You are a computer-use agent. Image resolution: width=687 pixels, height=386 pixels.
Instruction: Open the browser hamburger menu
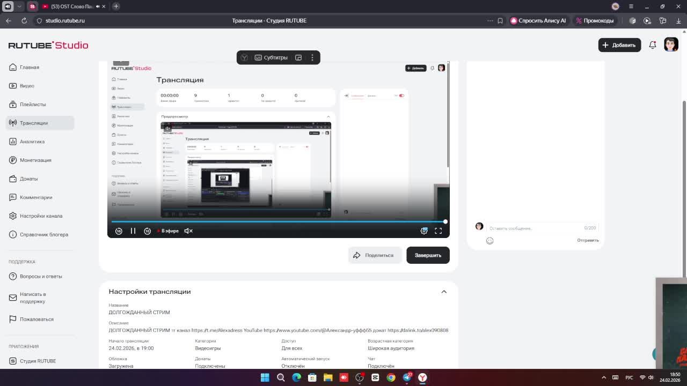point(631,6)
